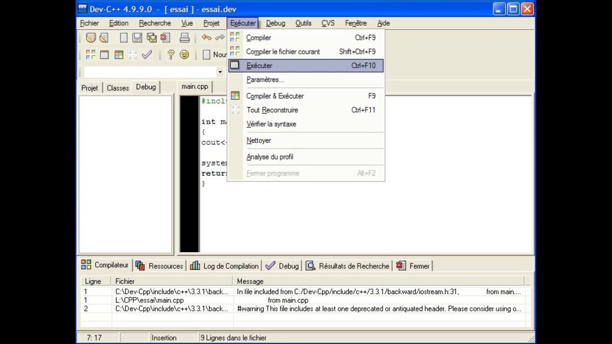Viewport: 612px width, 344px height.
Task: Open Paramètres... from the menu
Action: click(306, 79)
